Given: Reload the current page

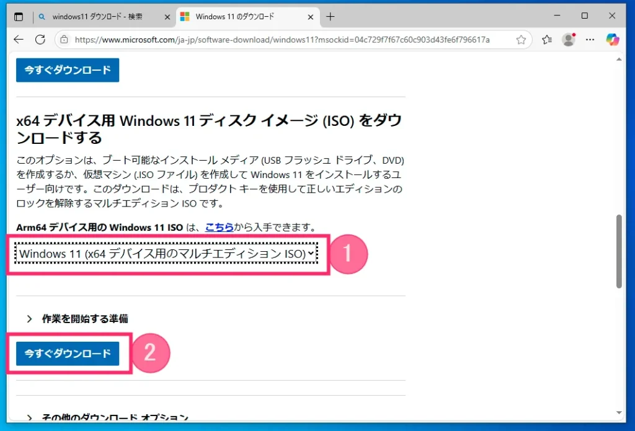Looking at the screenshot, I should click(40, 39).
